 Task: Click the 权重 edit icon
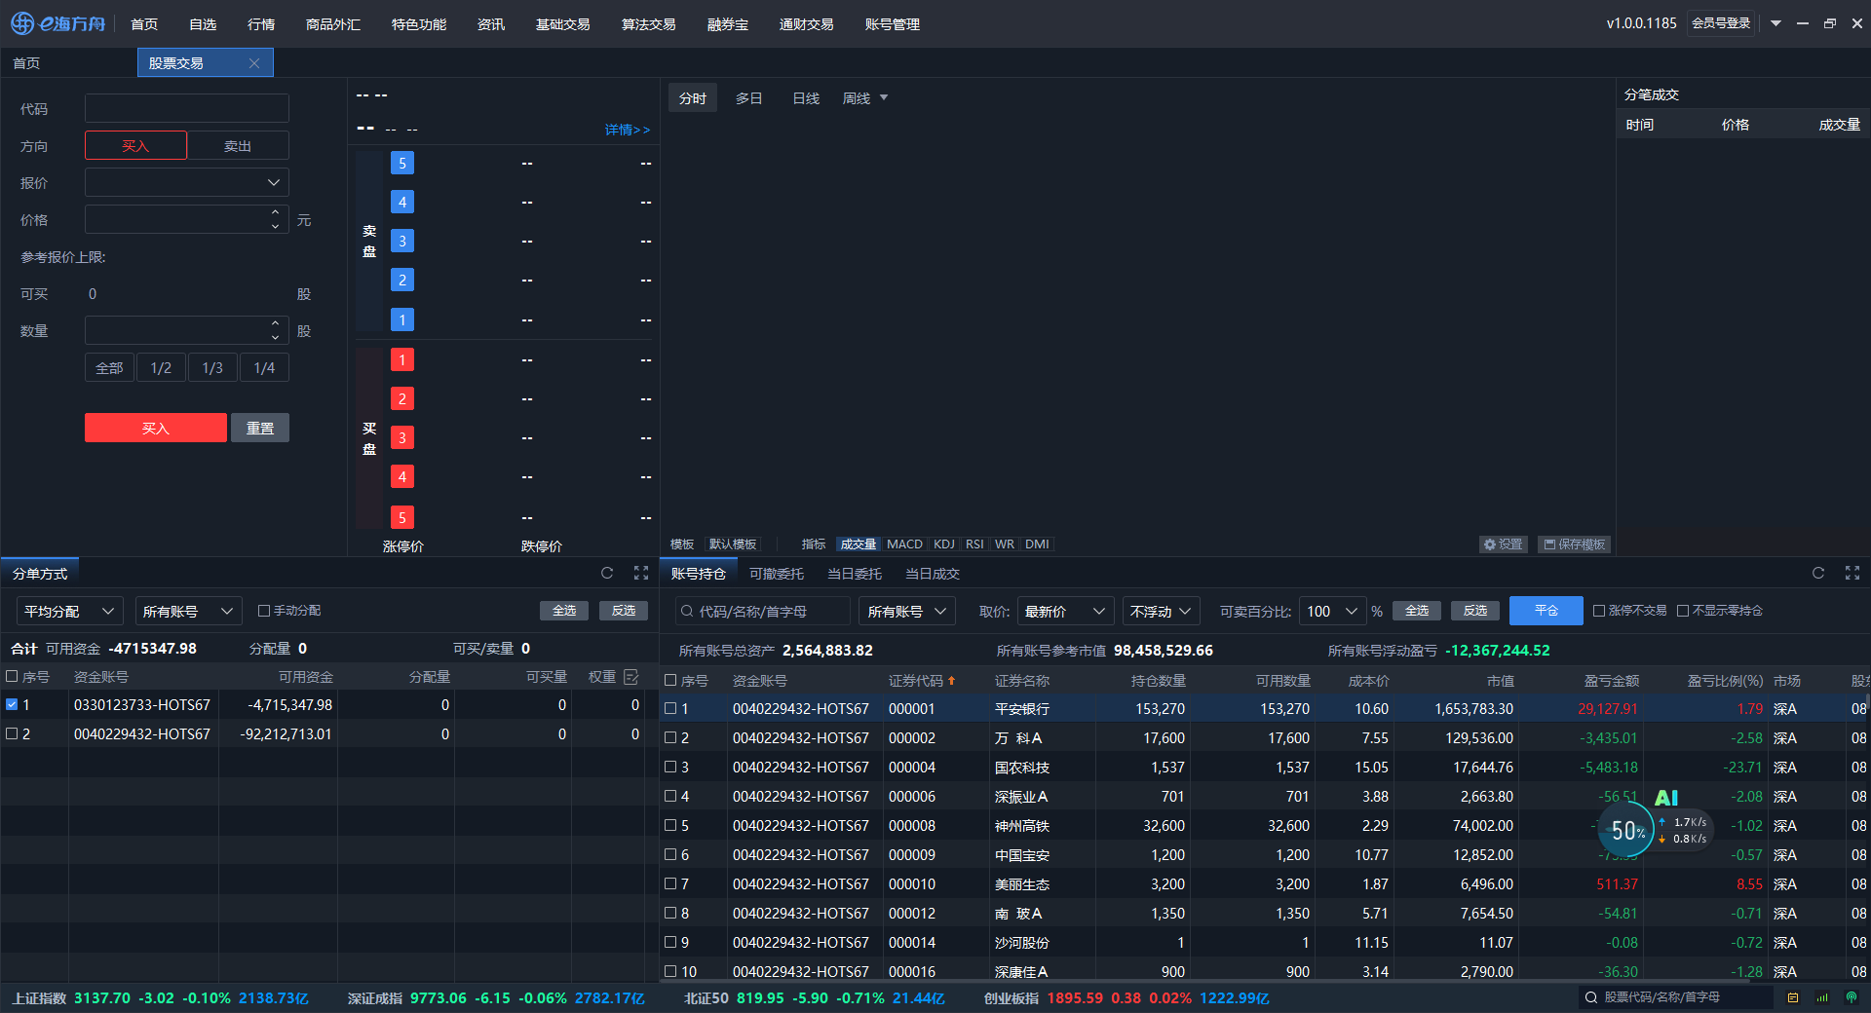pos(630,676)
